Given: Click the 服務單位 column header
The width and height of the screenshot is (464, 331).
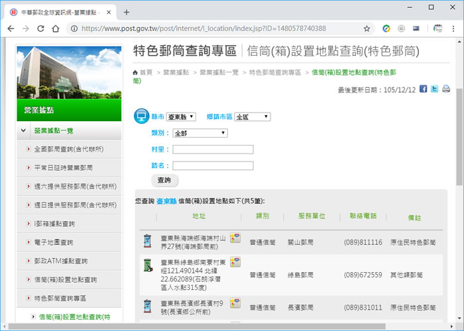Looking at the screenshot, I should [x=312, y=216].
